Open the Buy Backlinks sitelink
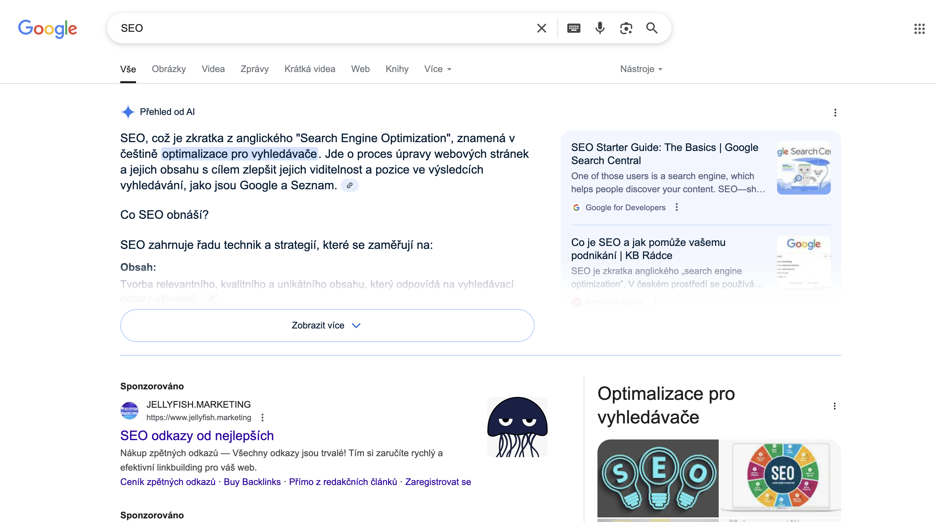 pos(252,482)
